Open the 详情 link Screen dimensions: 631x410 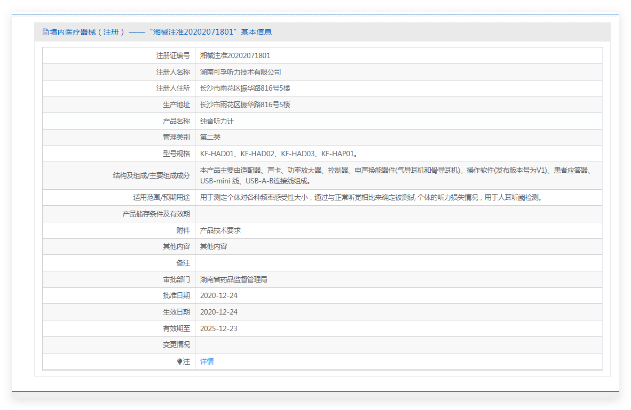tap(207, 361)
